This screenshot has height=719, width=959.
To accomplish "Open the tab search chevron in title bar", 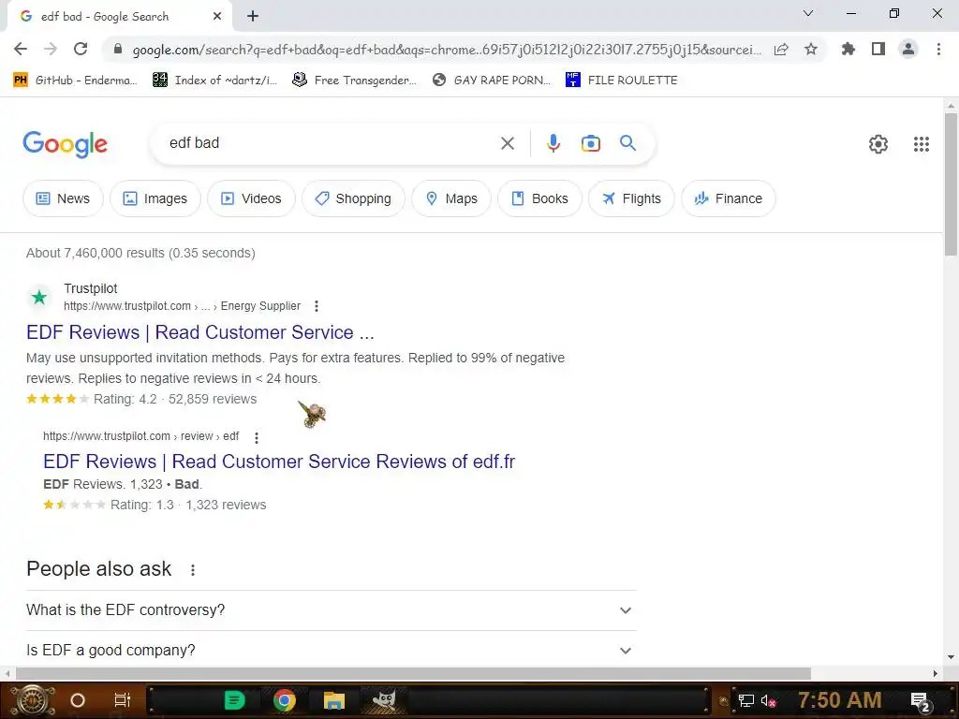I will coord(808,13).
